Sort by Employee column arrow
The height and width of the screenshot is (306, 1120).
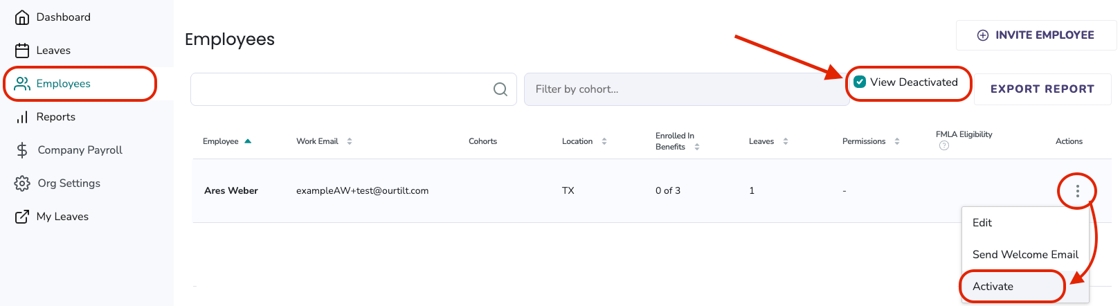248,141
